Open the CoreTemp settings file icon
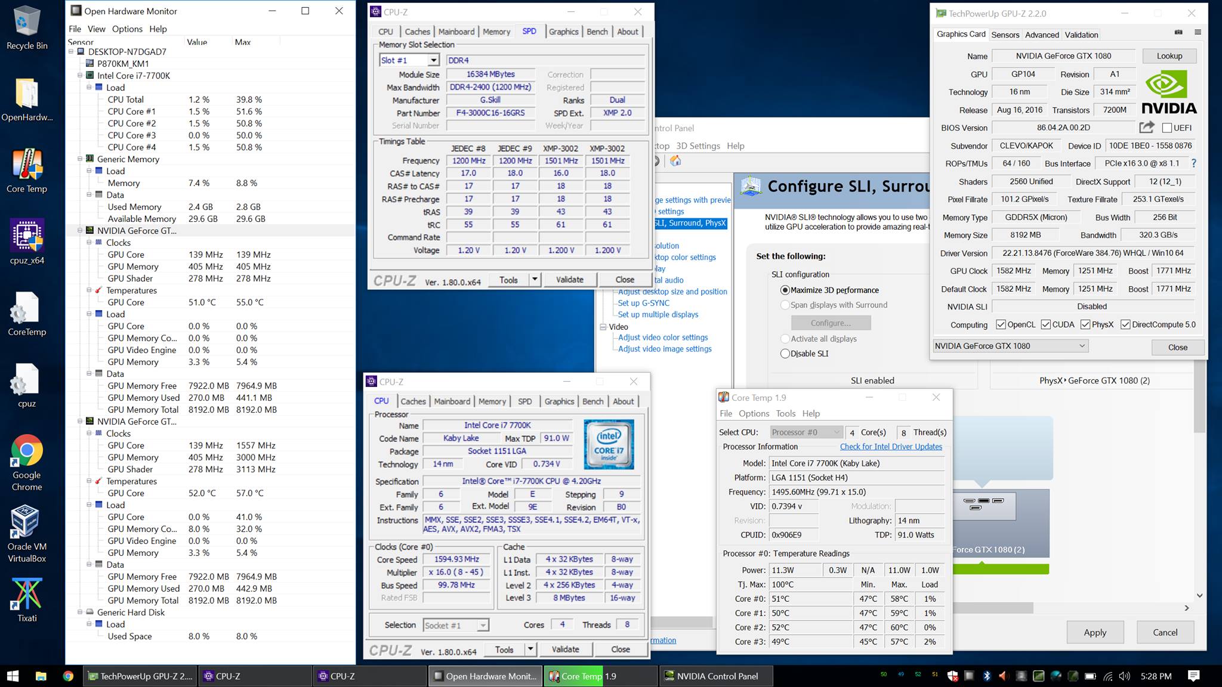 click(27, 315)
